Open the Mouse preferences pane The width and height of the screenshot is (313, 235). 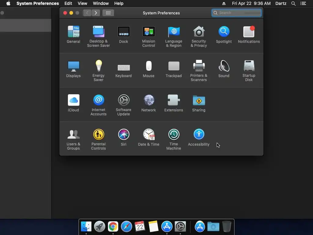tap(149, 69)
